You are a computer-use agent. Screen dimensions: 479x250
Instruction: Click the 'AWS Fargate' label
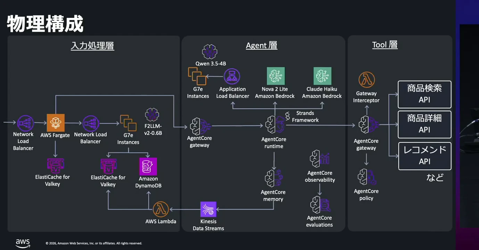click(55, 135)
